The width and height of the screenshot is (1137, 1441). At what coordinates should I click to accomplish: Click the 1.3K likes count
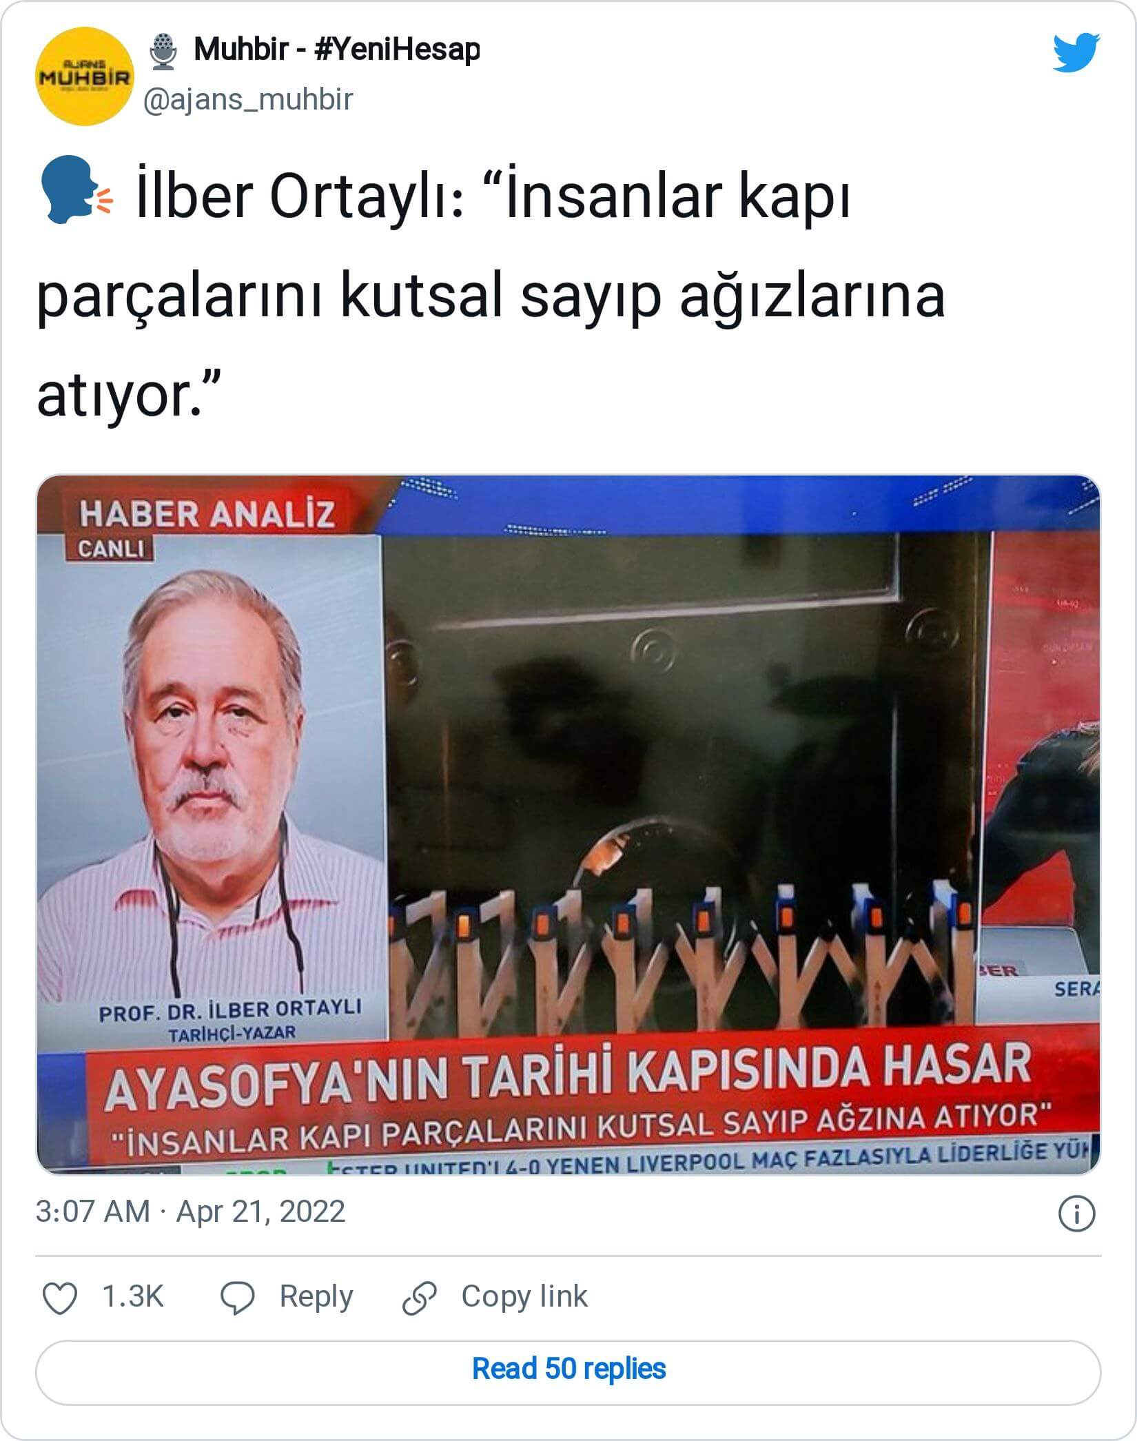click(x=133, y=1296)
